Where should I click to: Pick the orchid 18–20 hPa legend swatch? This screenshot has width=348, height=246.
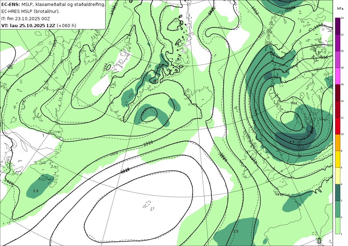(x=338, y=59)
